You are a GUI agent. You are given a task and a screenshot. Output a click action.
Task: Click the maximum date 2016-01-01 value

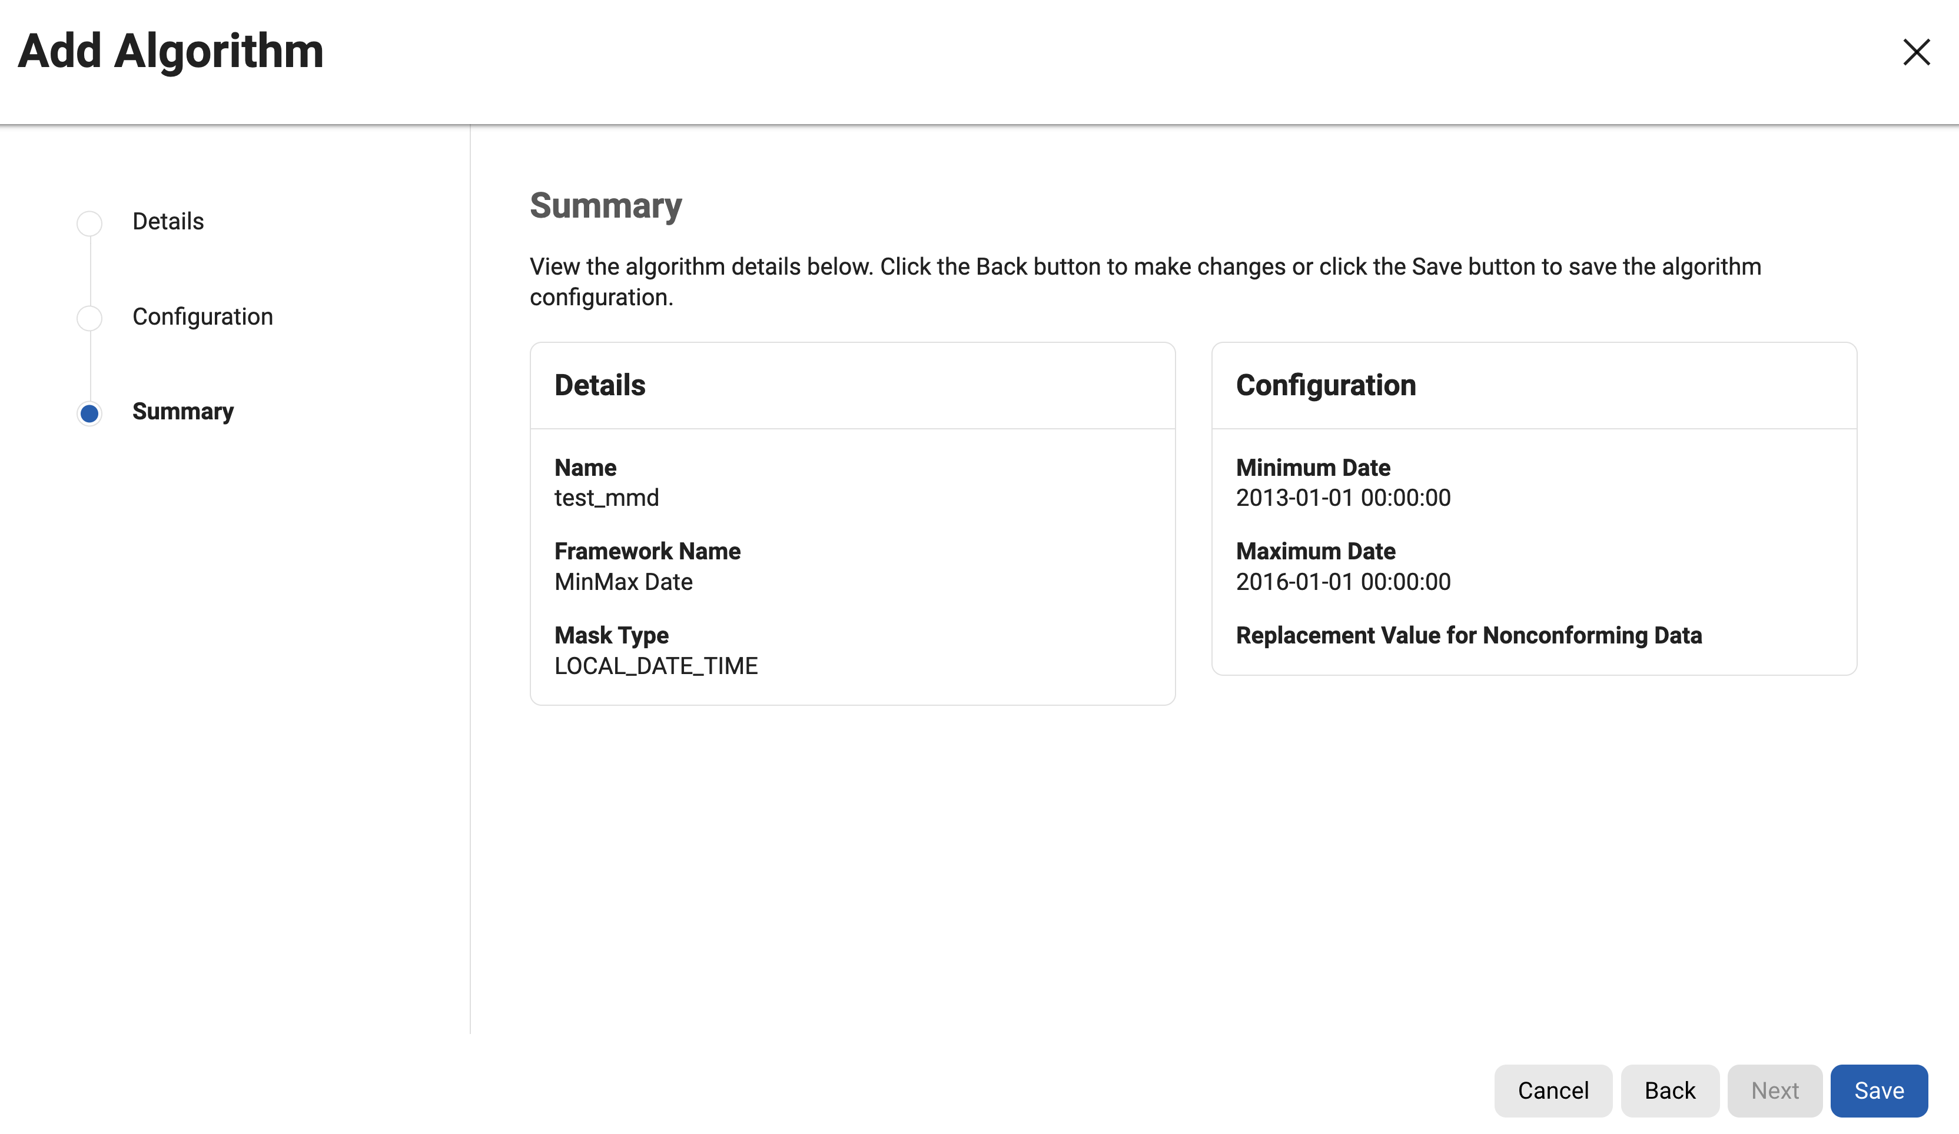(1343, 582)
